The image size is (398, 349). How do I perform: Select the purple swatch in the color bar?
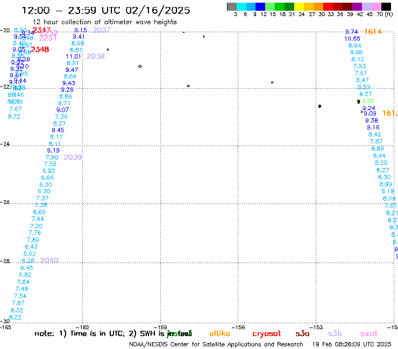click(x=357, y=7)
